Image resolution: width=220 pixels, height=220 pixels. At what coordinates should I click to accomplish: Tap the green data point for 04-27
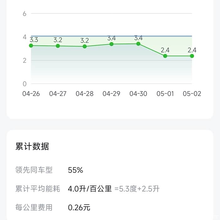(58, 46)
